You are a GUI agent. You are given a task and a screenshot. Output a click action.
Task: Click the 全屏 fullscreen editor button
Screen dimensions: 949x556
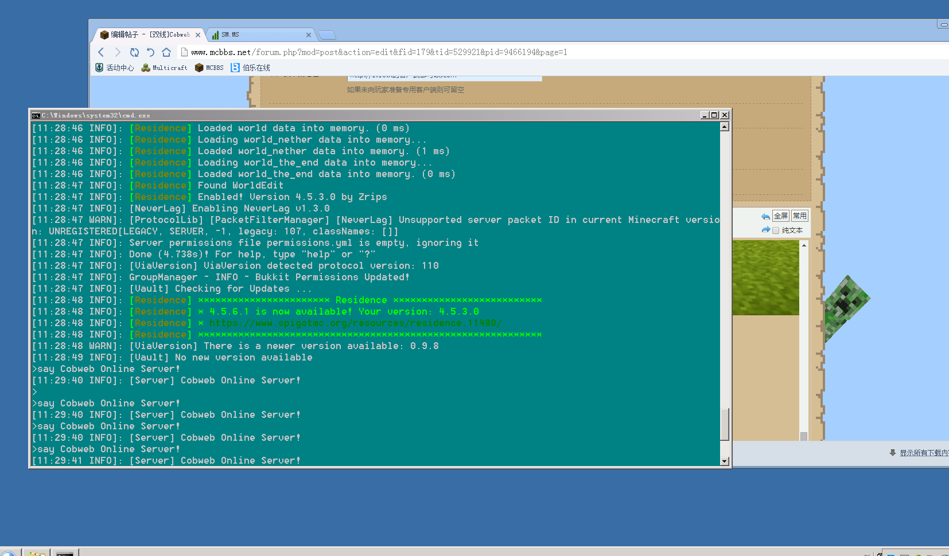(x=781, y=216)
